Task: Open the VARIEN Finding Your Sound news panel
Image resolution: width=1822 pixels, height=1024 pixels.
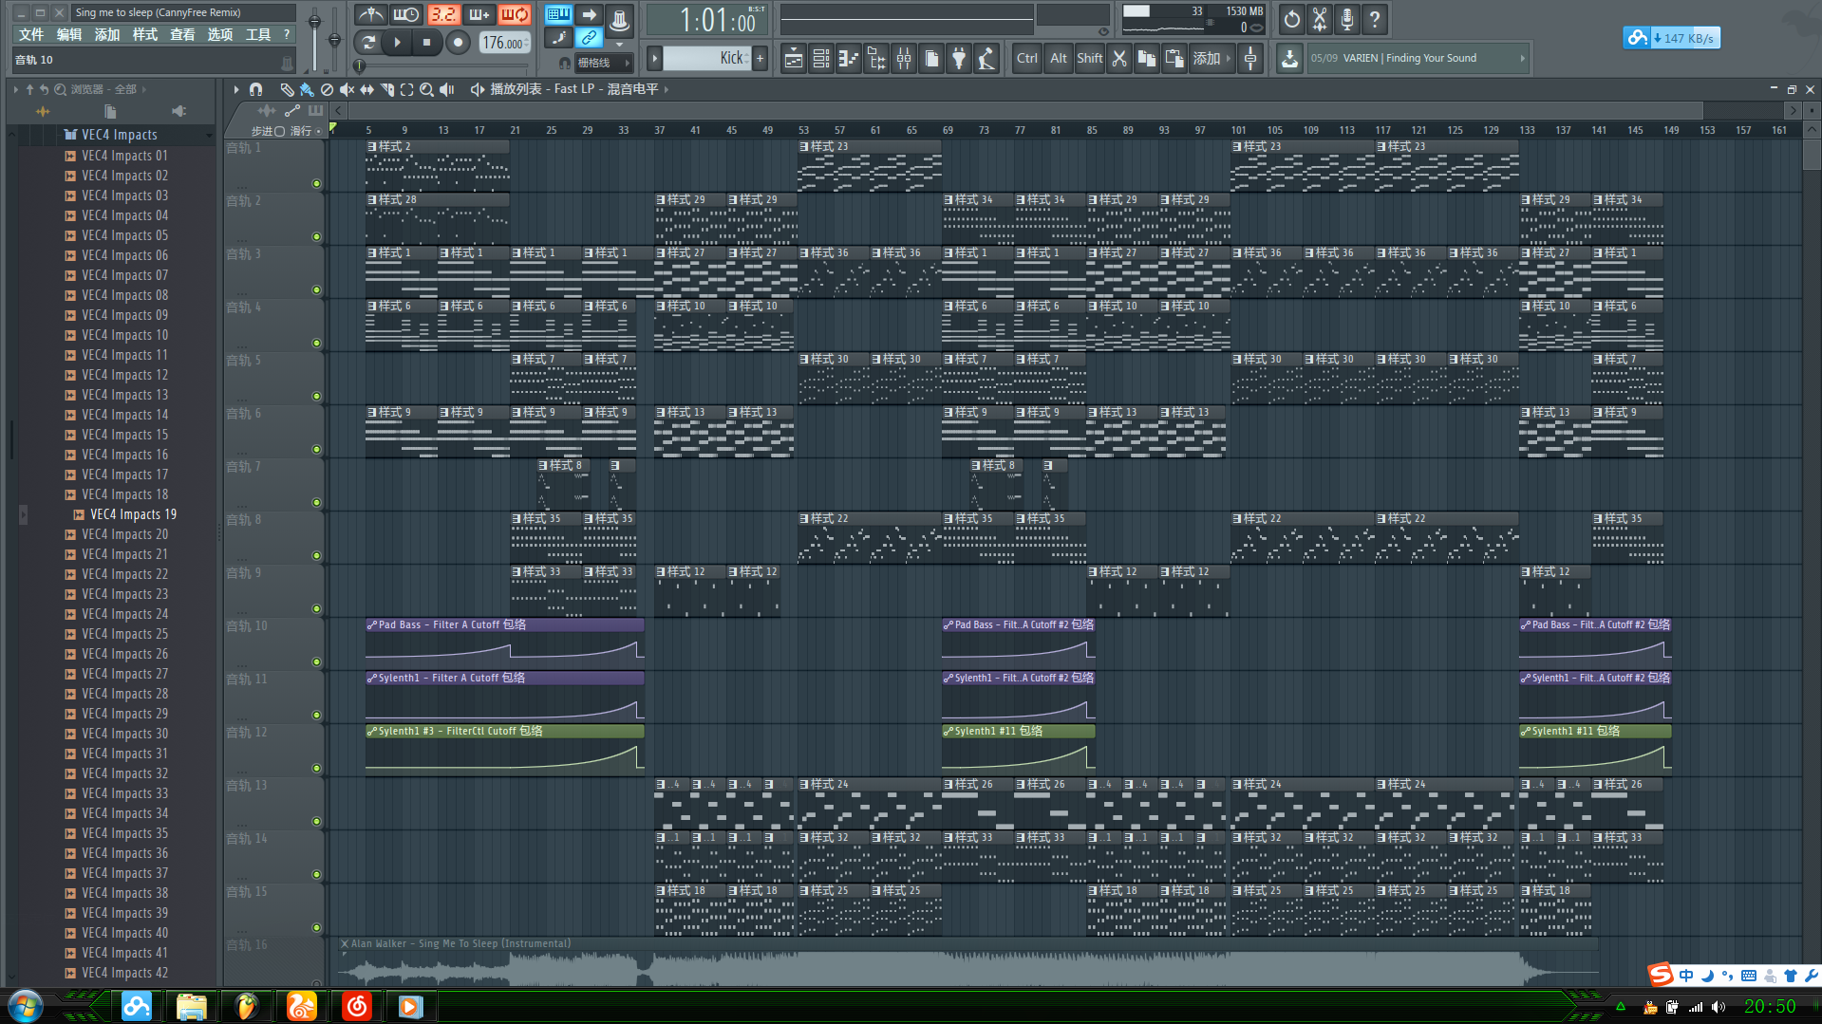Action: [x=1418, y=58]
